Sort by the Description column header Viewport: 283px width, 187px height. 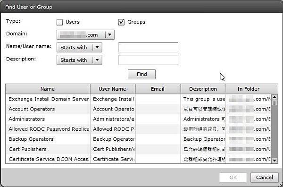tap(203, 89)
